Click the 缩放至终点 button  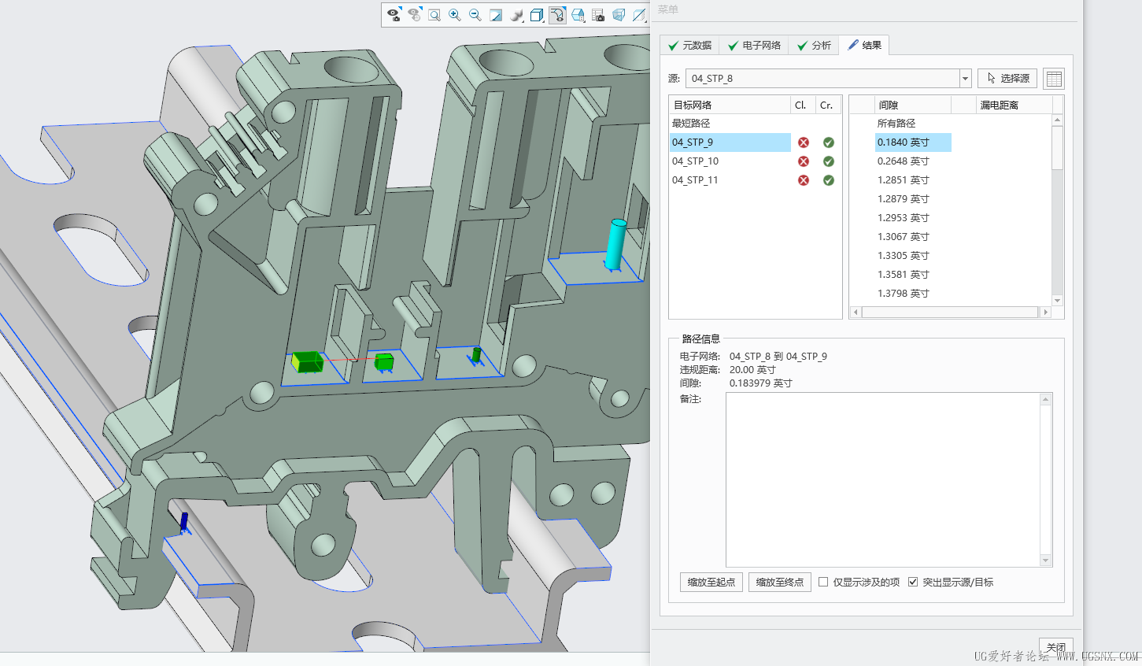point(779,583)
